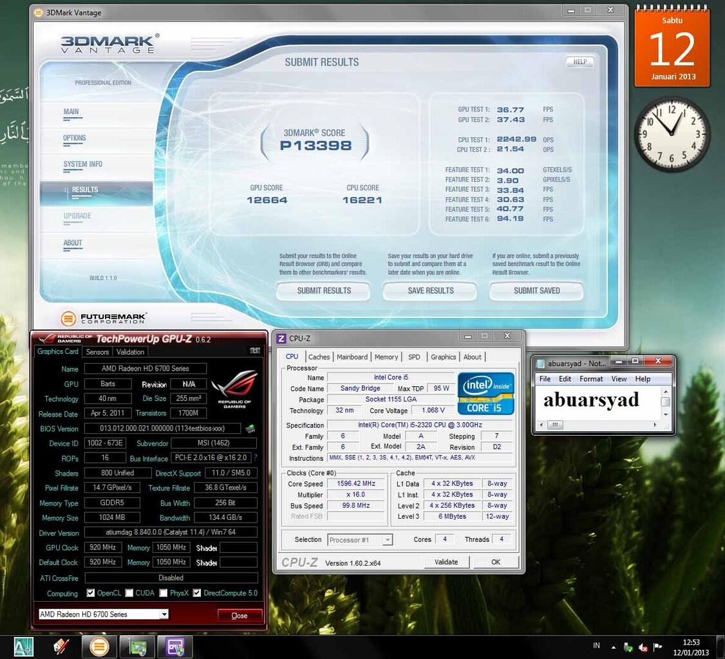Open the Mainboard tab in CPU-Z
The image size is (725, 659).
pos(352,357)
